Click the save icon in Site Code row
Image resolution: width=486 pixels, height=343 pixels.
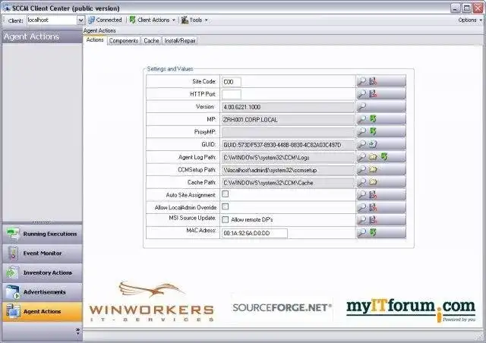(x=373, y=81)
